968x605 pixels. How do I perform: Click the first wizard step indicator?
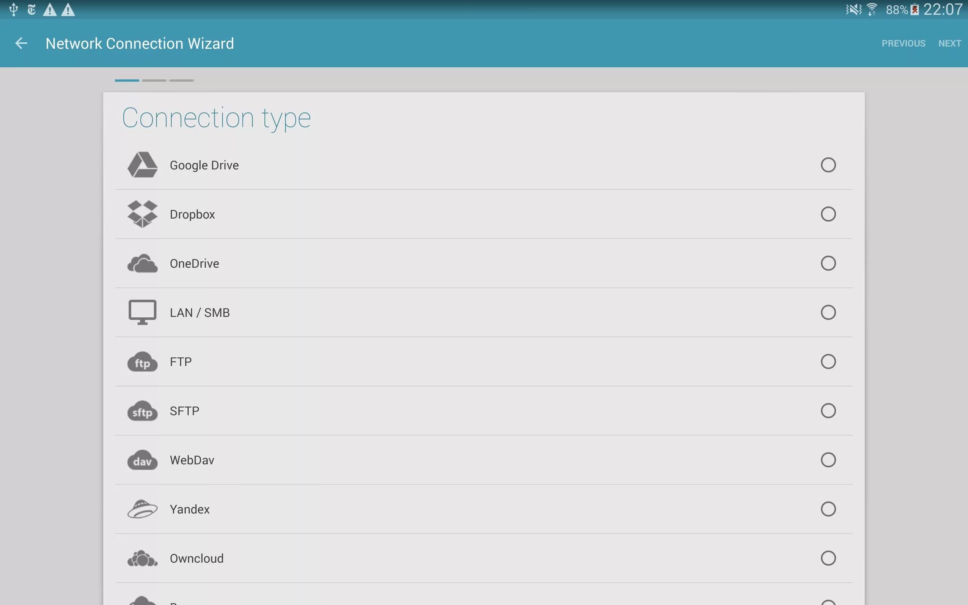pos(127,81)
